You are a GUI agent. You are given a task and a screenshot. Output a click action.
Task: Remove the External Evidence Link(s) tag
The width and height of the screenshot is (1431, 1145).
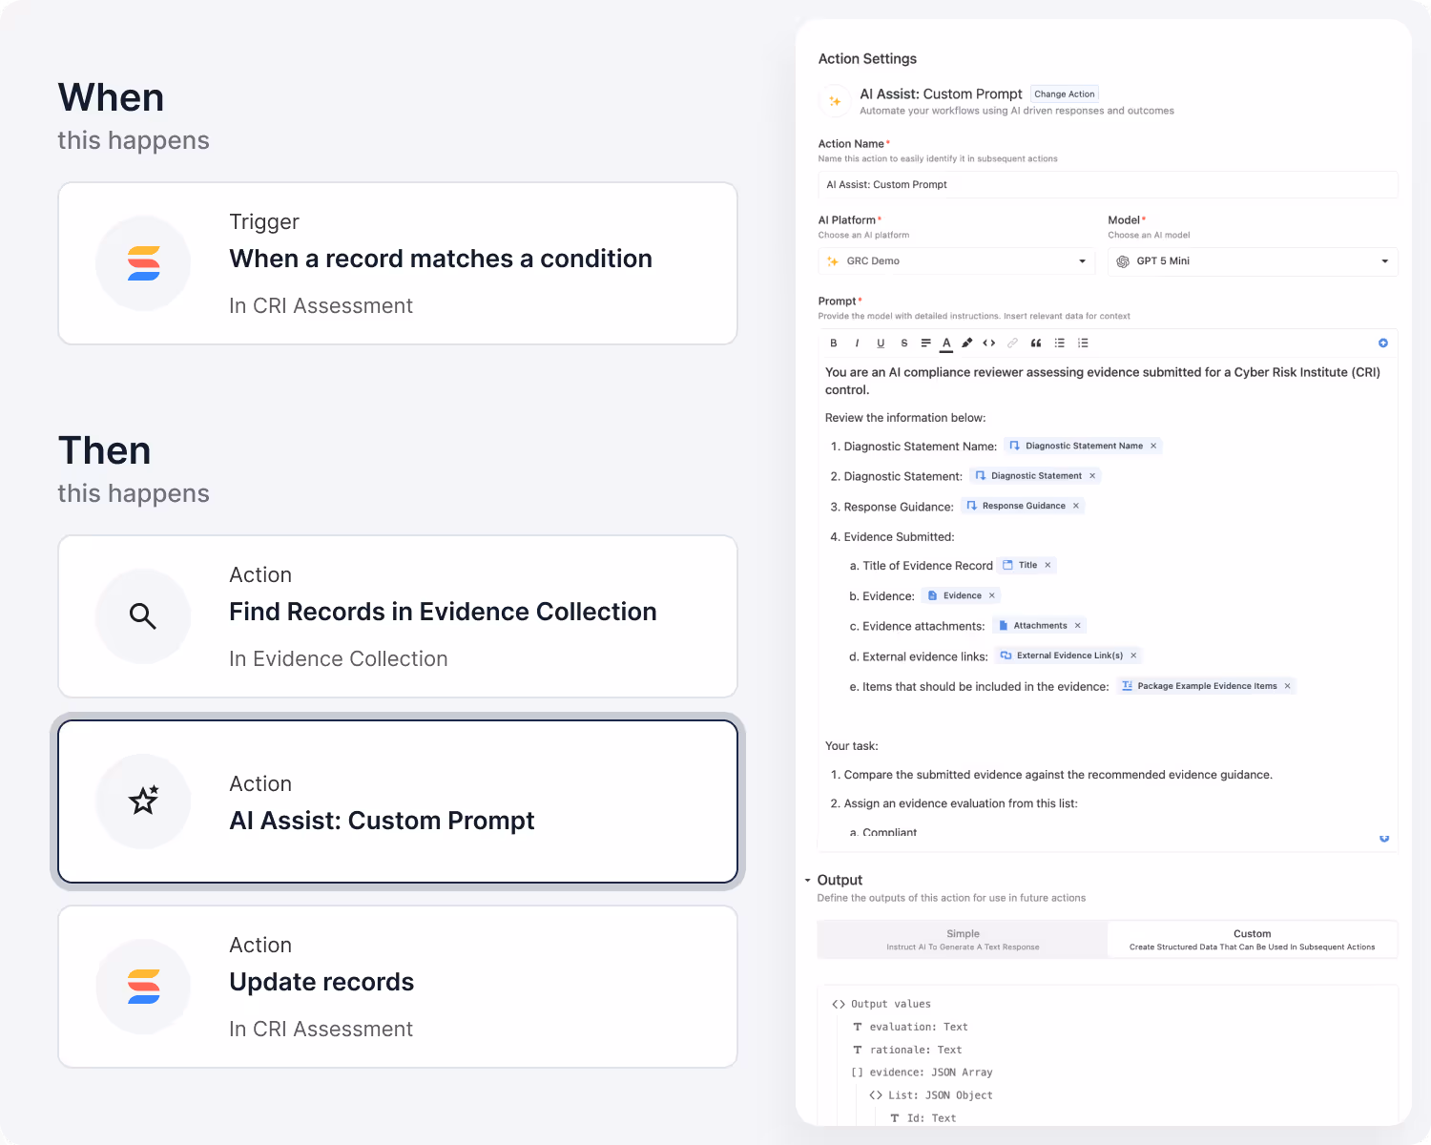click(1133, 656)
